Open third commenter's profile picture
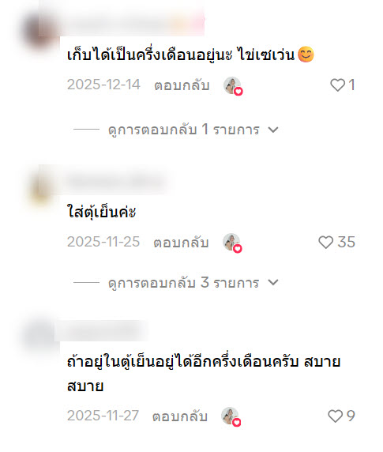The height and width of the screenshot is (452, 383). tap(40, 336)
